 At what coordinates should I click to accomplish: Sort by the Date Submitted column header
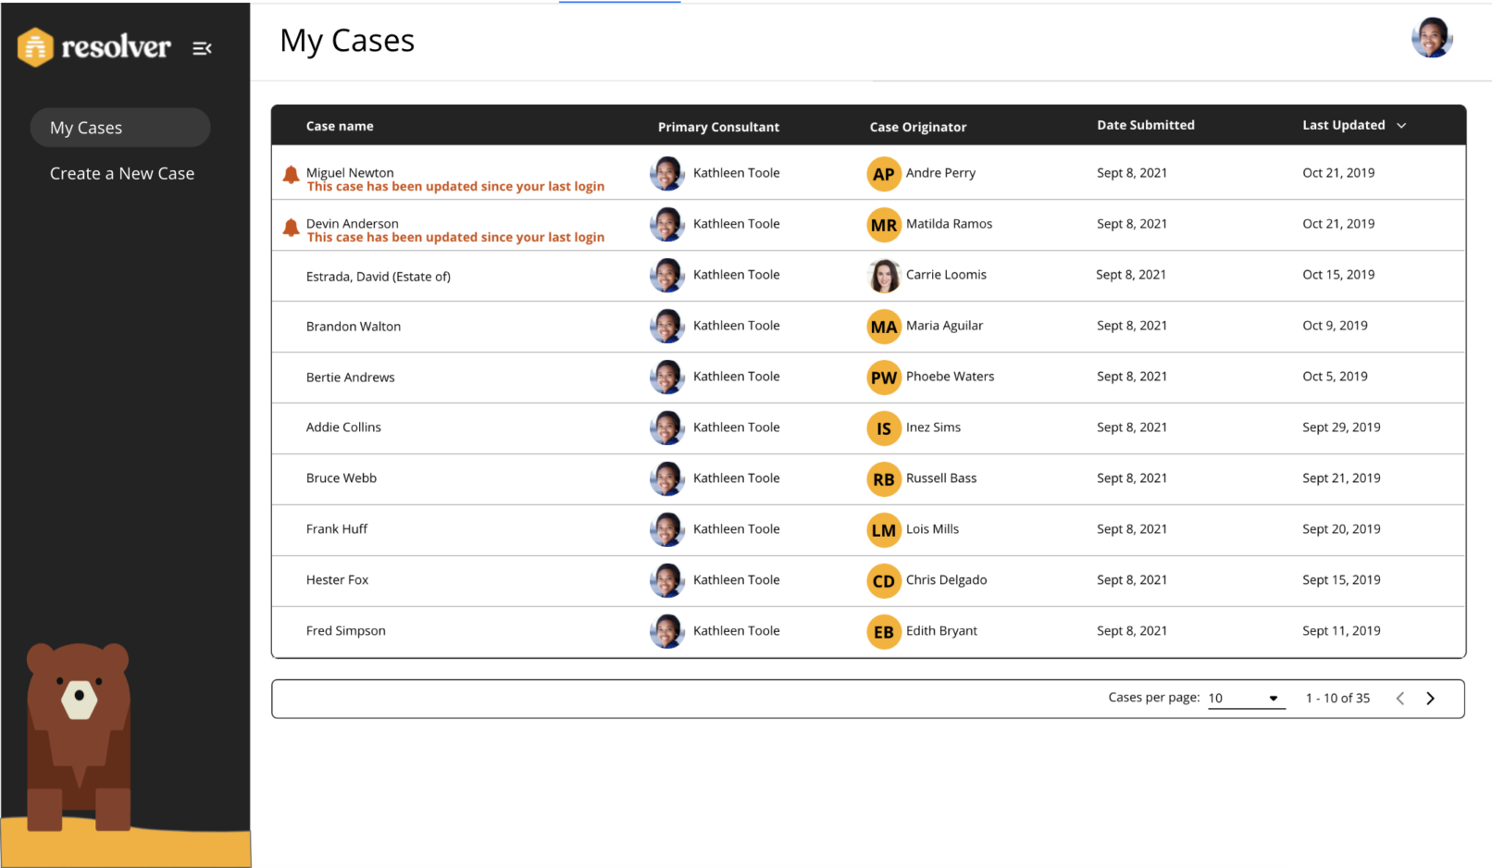(x=1145, y=126)
